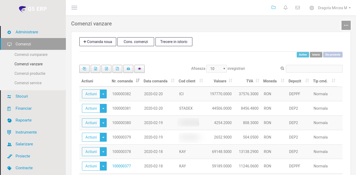356x175 pixels.
Task: Toggle the sidebar with the hamburger icon
Action: (x=74, y=8)
